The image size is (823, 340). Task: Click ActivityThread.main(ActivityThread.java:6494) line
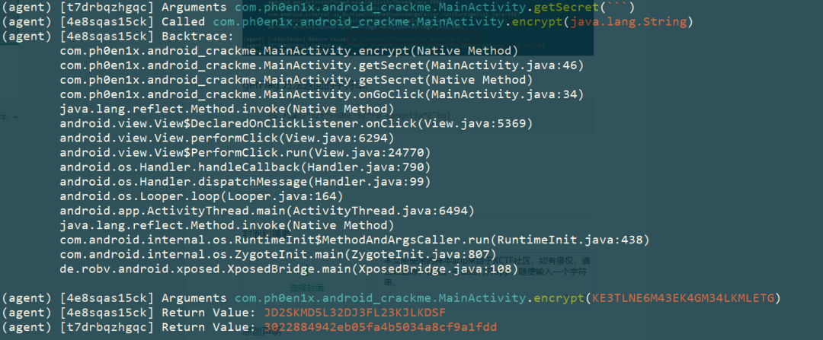coord(267,211)
